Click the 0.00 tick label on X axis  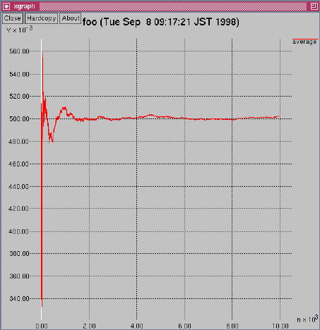pyautogui.click(x=42, y=326)
